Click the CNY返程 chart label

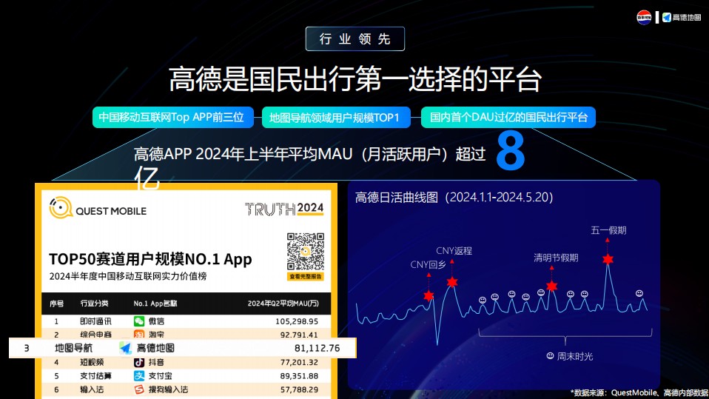pos(454,251)
